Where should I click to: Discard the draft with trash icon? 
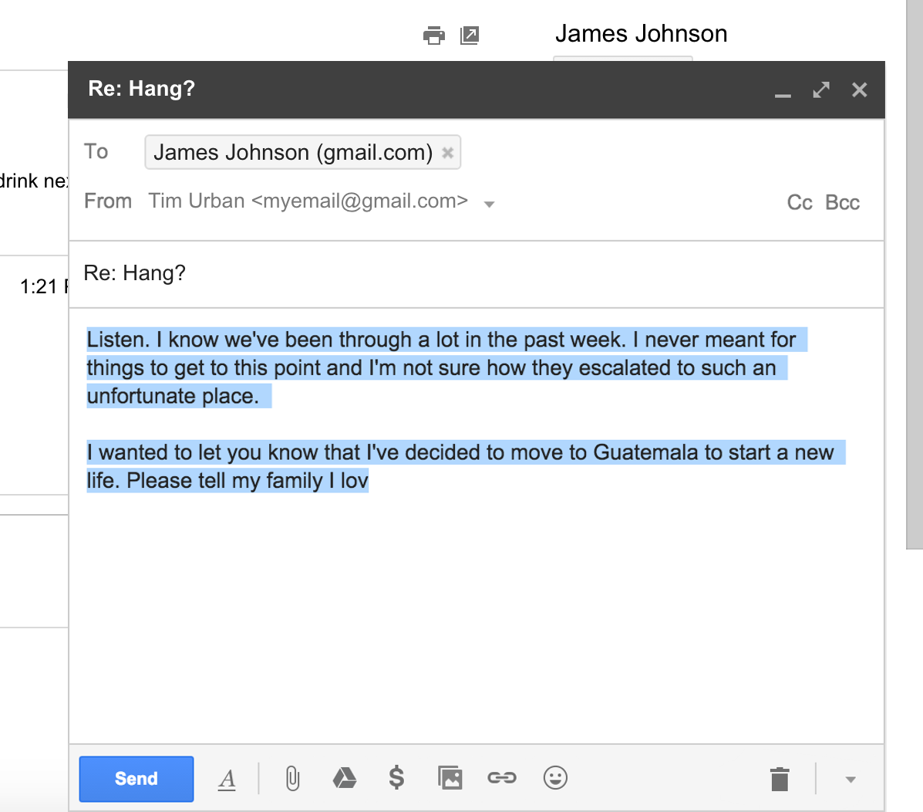[780, 779]
